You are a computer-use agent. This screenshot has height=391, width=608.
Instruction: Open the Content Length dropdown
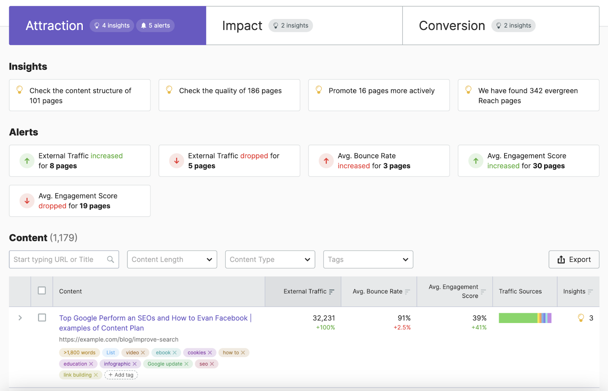tap(172, 259)
